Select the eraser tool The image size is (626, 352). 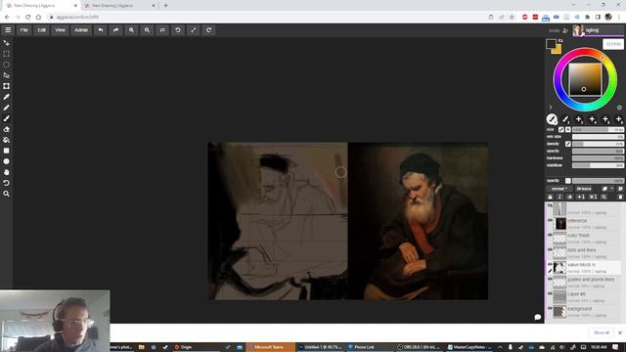pyautogui.click(x=7, y=129)
